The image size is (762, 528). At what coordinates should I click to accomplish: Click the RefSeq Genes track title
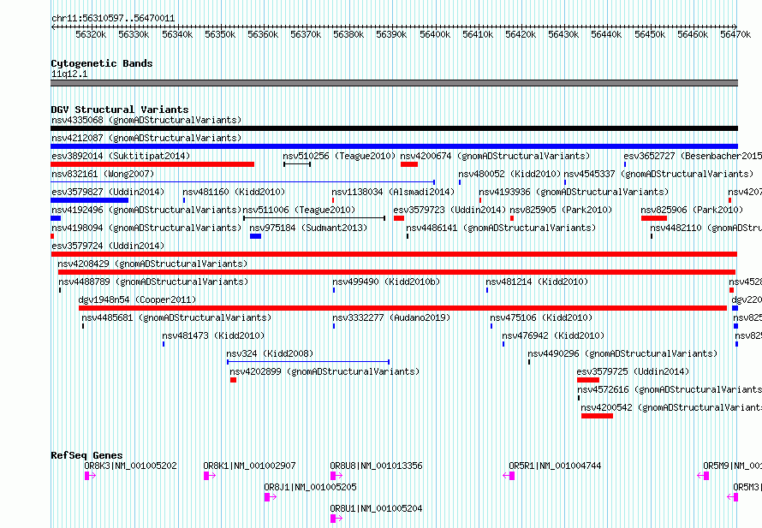point(86,455)
